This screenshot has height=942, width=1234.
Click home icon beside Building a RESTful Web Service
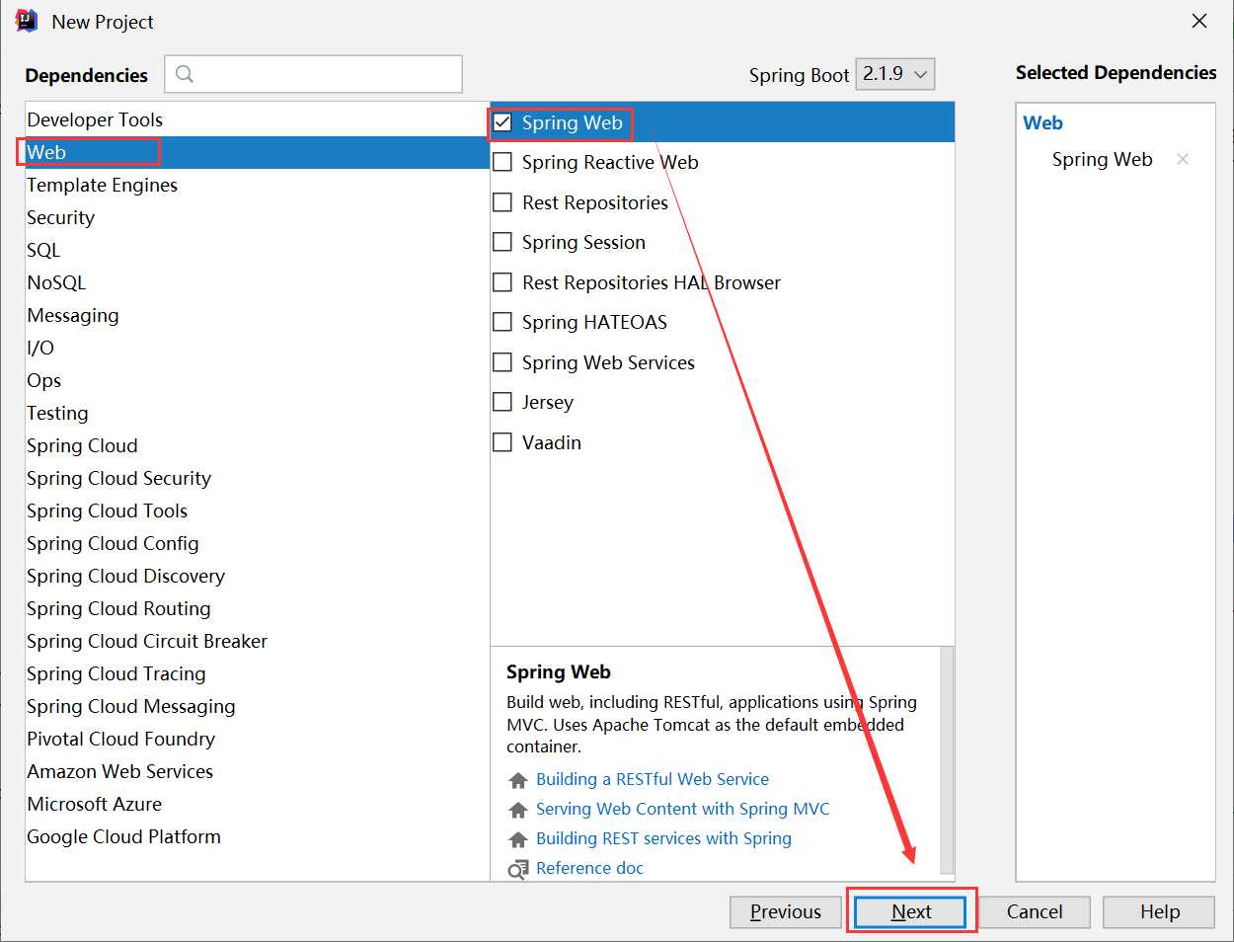tap(518, 780)
